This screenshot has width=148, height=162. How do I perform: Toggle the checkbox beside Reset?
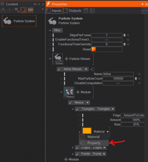click(x=50, y=49)
